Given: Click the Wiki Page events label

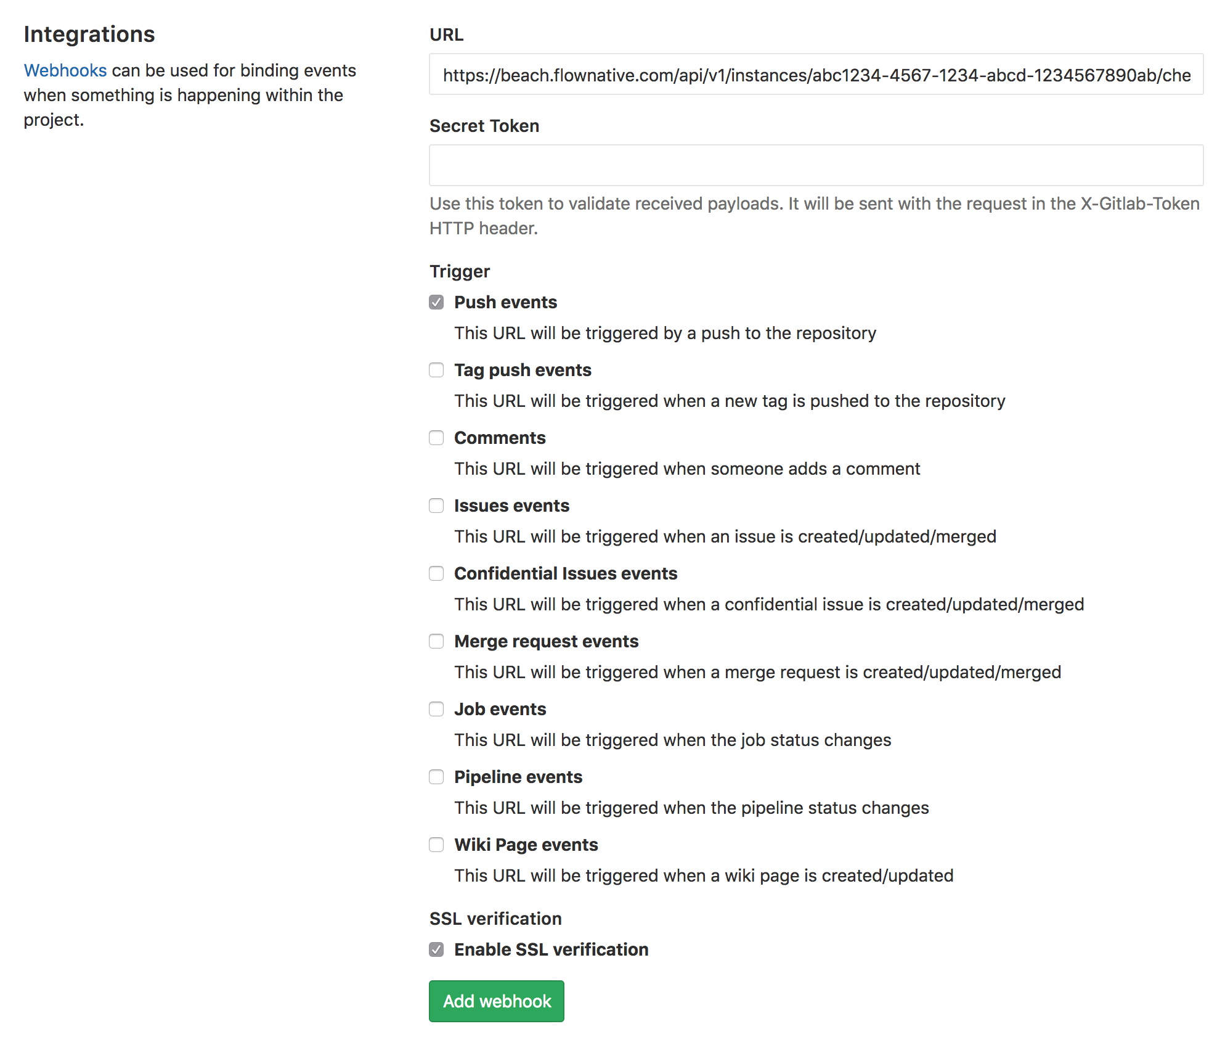Looking at the screenshot, I should 526,845.
